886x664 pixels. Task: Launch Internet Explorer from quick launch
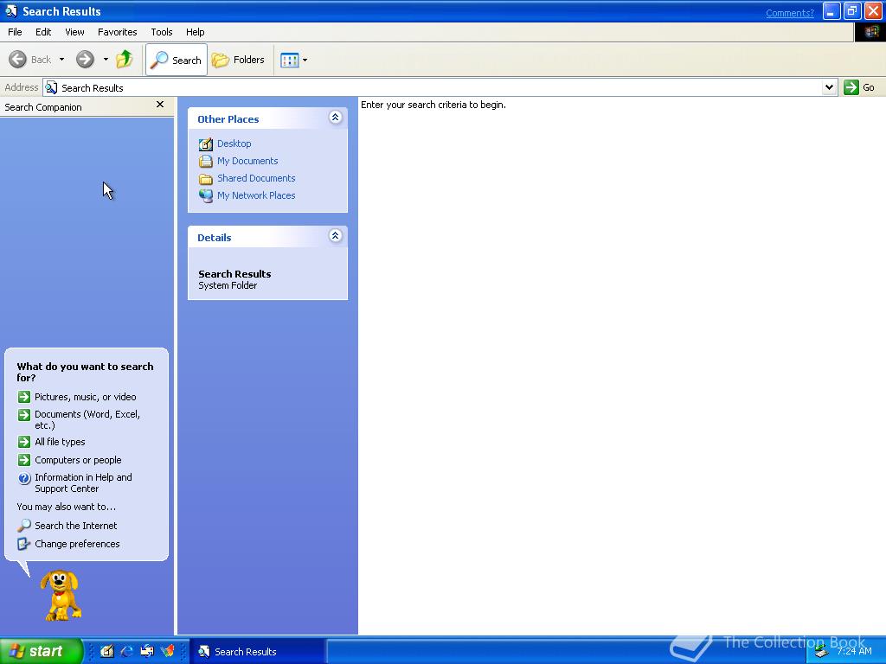[x=126, y=652]
